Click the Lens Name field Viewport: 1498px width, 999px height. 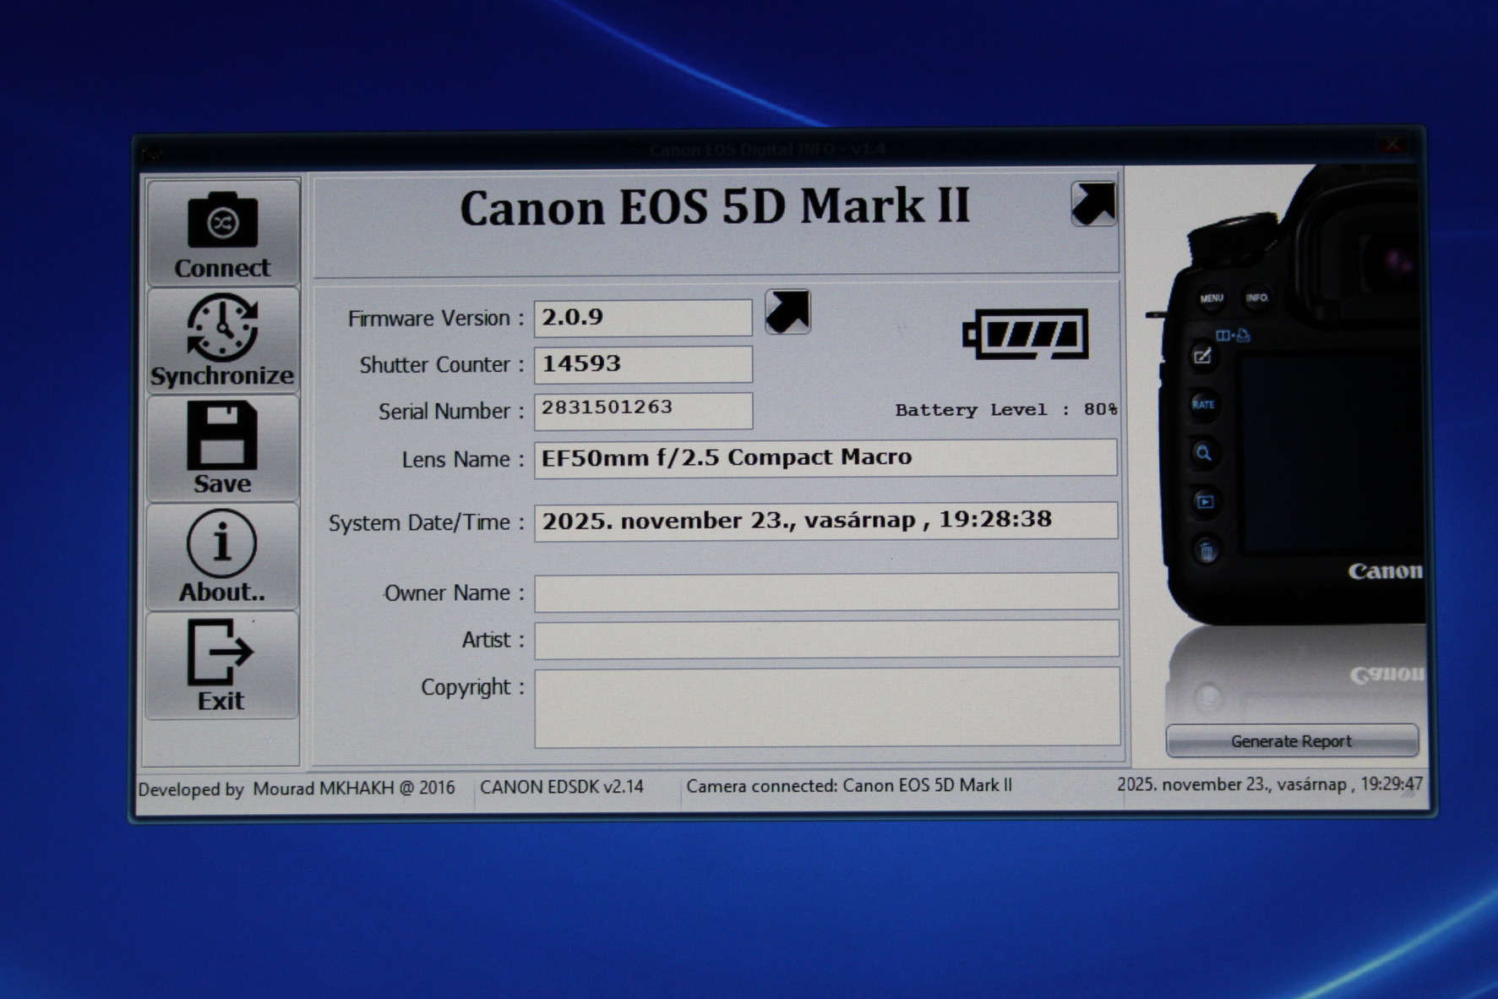point(825,457)
